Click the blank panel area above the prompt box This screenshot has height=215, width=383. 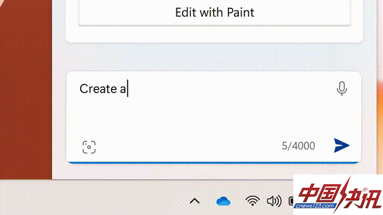click(214, 57)
